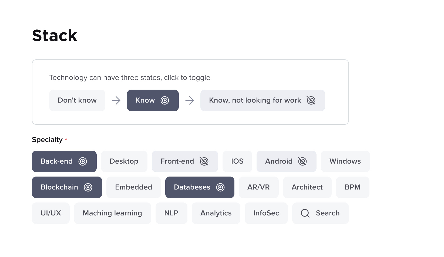Click the crossed-target icon on Android chip
This screenshot has height=257, width=444.
click(x=302, y=161)
